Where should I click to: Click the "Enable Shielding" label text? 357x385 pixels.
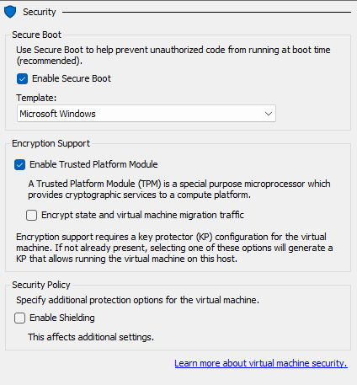[x=62, y=318]
